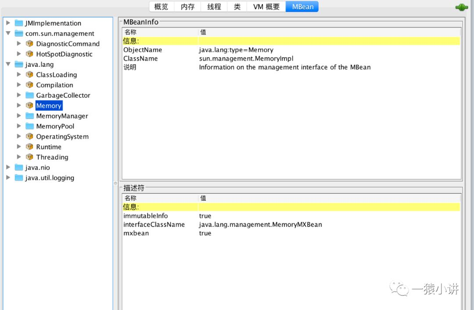Click the Threading MBean icon
The height and width of the screenshot is (310, 474).
pyautogui.click(x=29, y=157)
